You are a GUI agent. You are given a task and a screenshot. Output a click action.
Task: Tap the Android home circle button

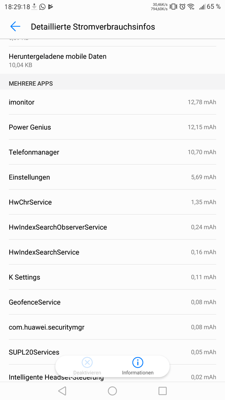pyautogui.click(x=113, y=391)
